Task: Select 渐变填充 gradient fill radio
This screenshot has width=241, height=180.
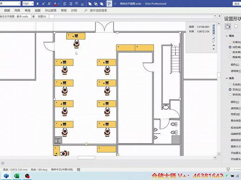Action: click(230, 52)
